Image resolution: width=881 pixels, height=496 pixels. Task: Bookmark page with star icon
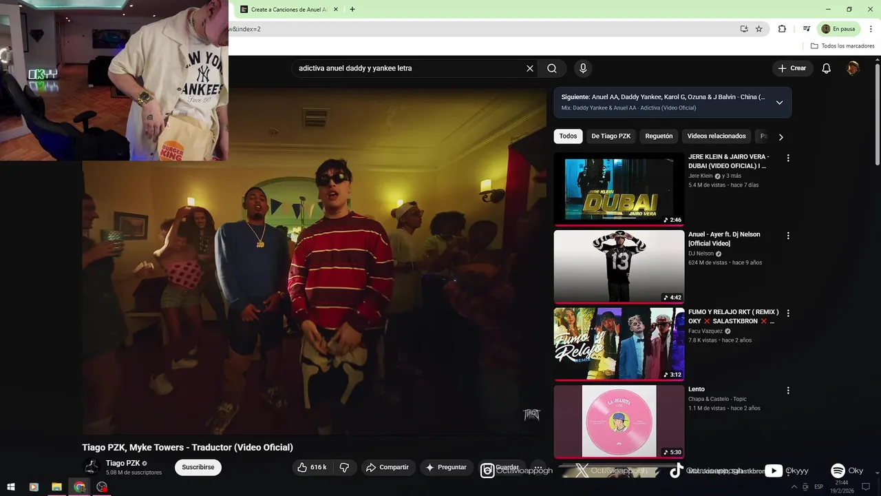pos(759,29)
